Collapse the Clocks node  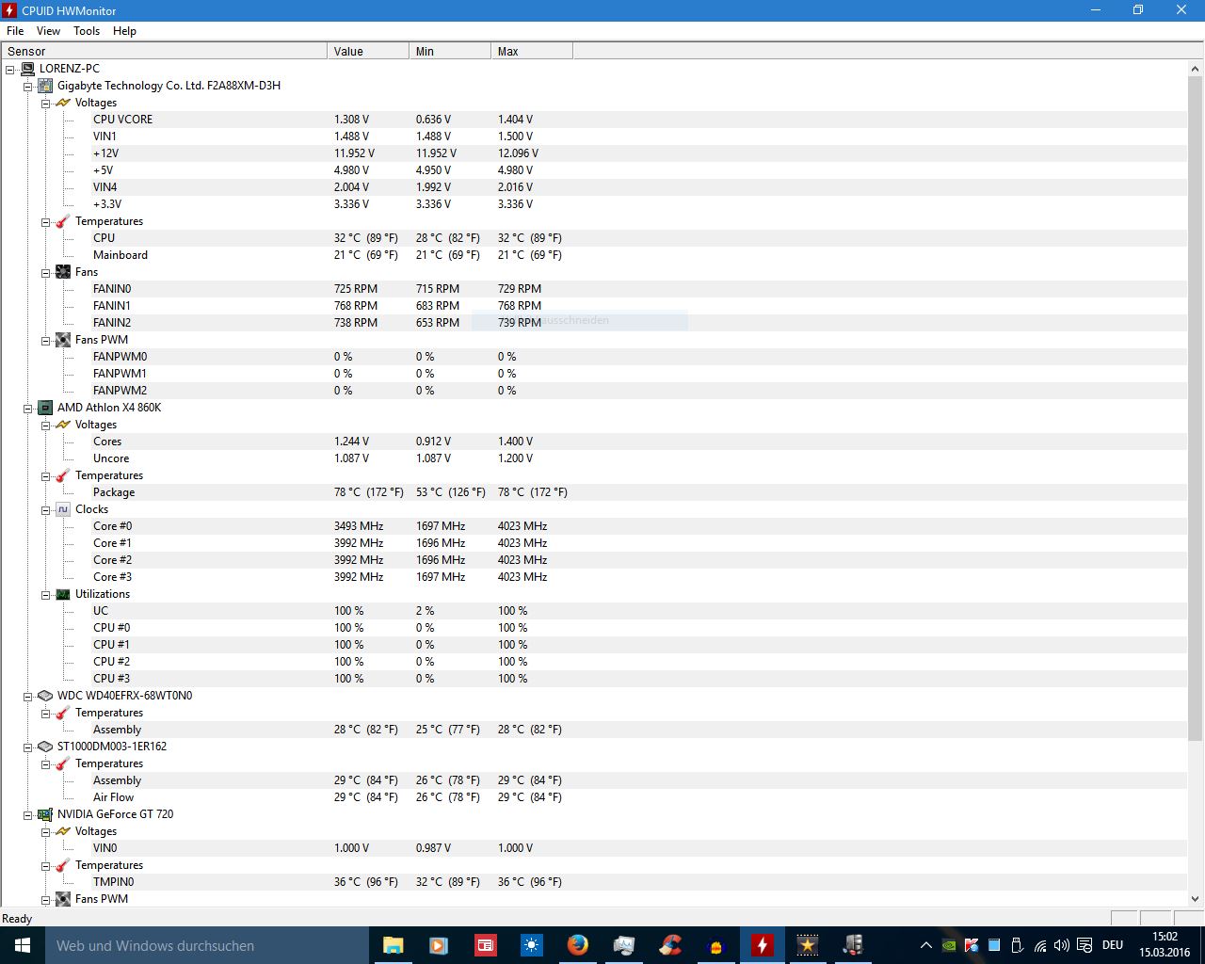pyautogui.click(x=46, y=509)
